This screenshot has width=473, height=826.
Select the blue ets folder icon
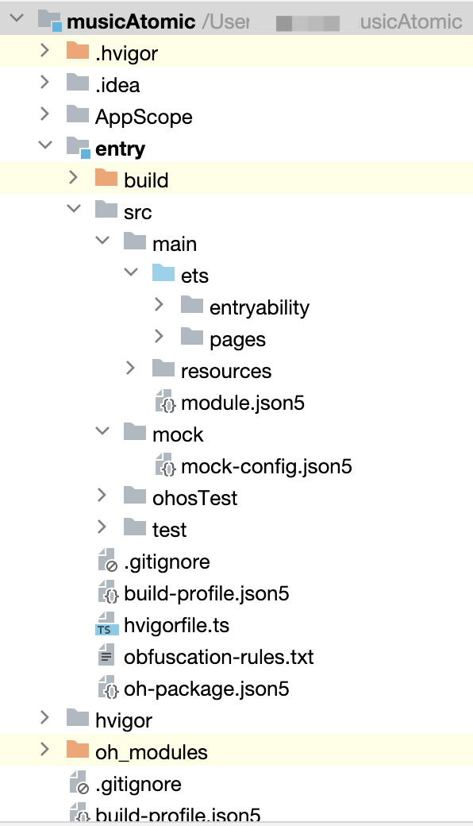click(163, 273)
